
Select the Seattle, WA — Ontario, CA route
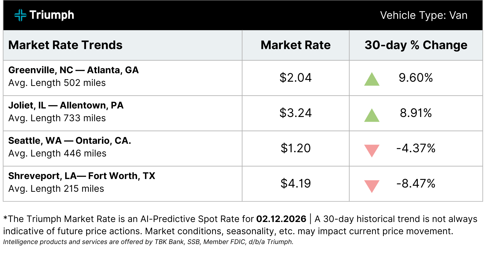[70, 141]
